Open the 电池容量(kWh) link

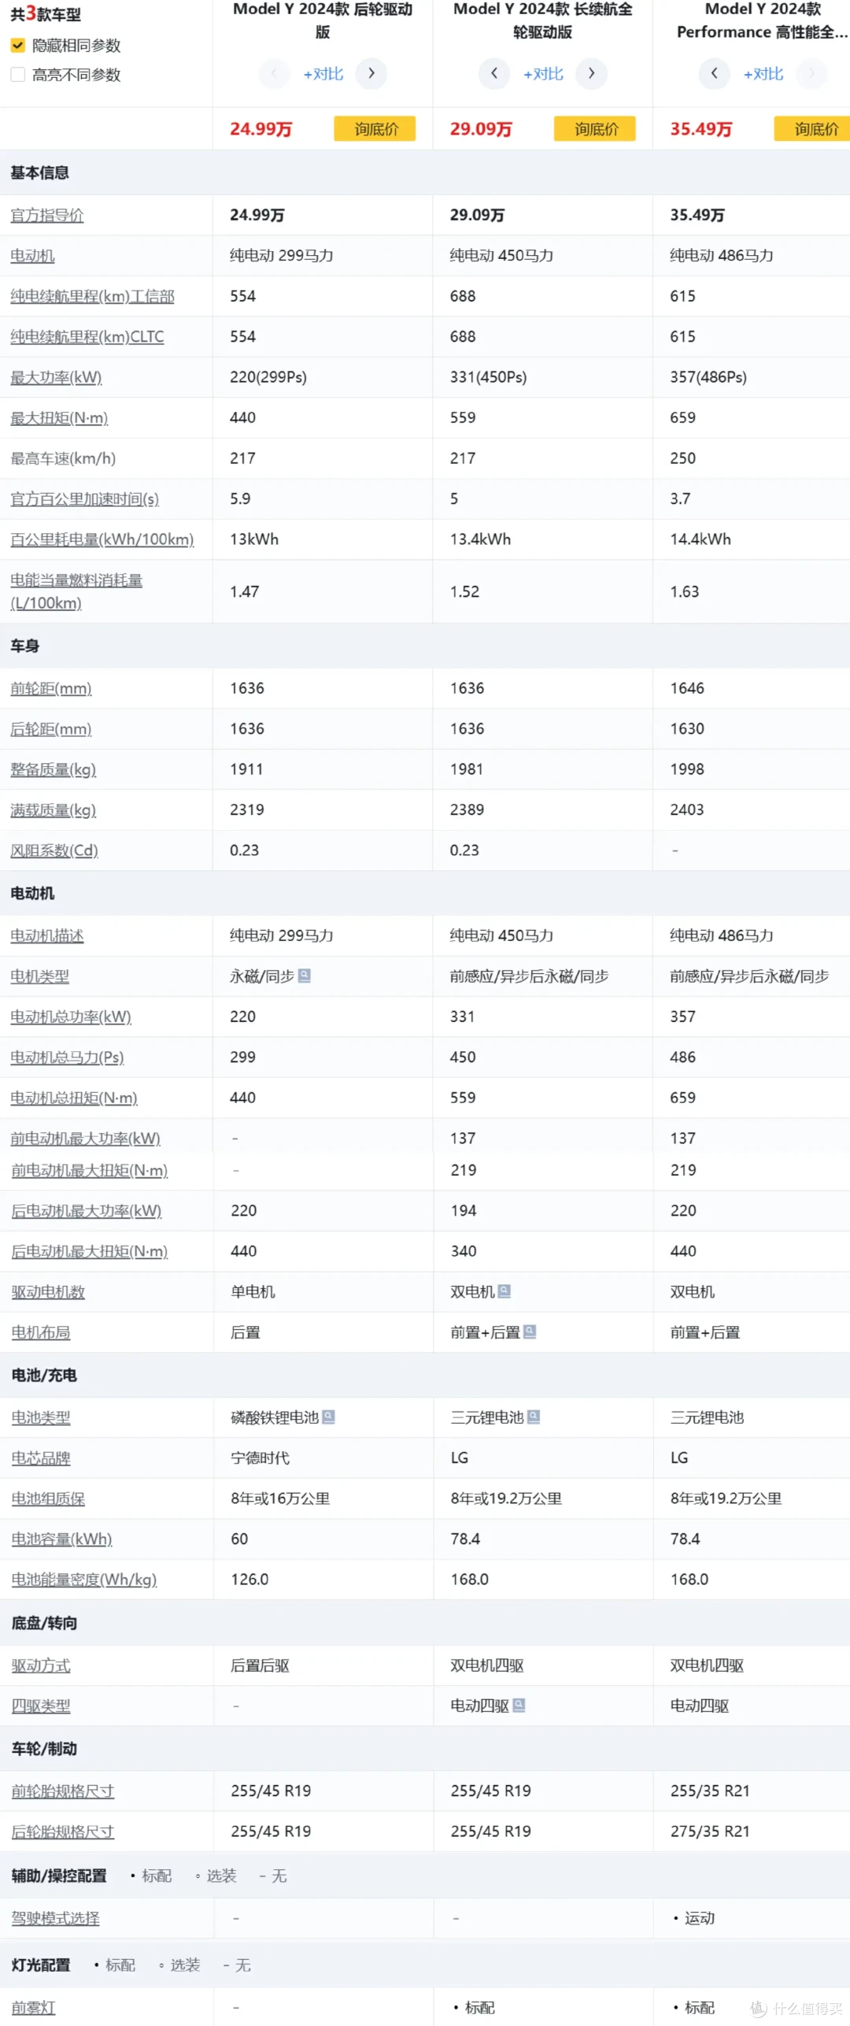[61, 1539]
